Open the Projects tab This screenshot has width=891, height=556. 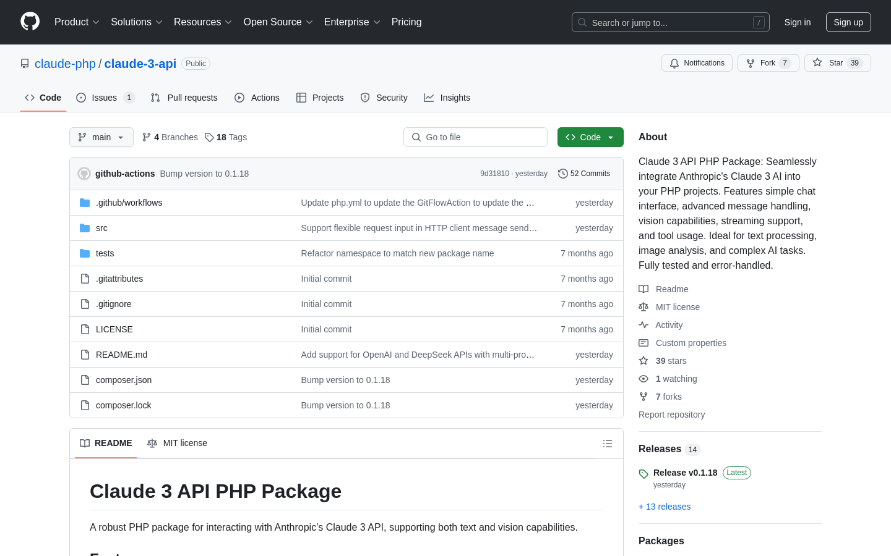(320, 98)
